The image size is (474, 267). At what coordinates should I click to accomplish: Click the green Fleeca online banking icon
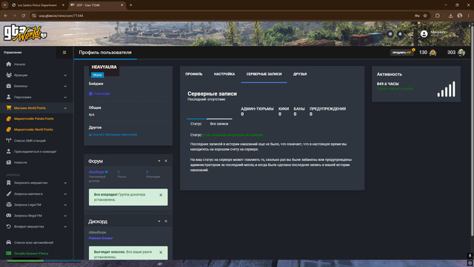pos(8,254)
